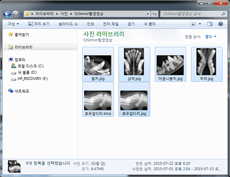Click the 호두앞다리.bmp file name
230x177 pixels.
pyautogui.click(x=98, y=114)
